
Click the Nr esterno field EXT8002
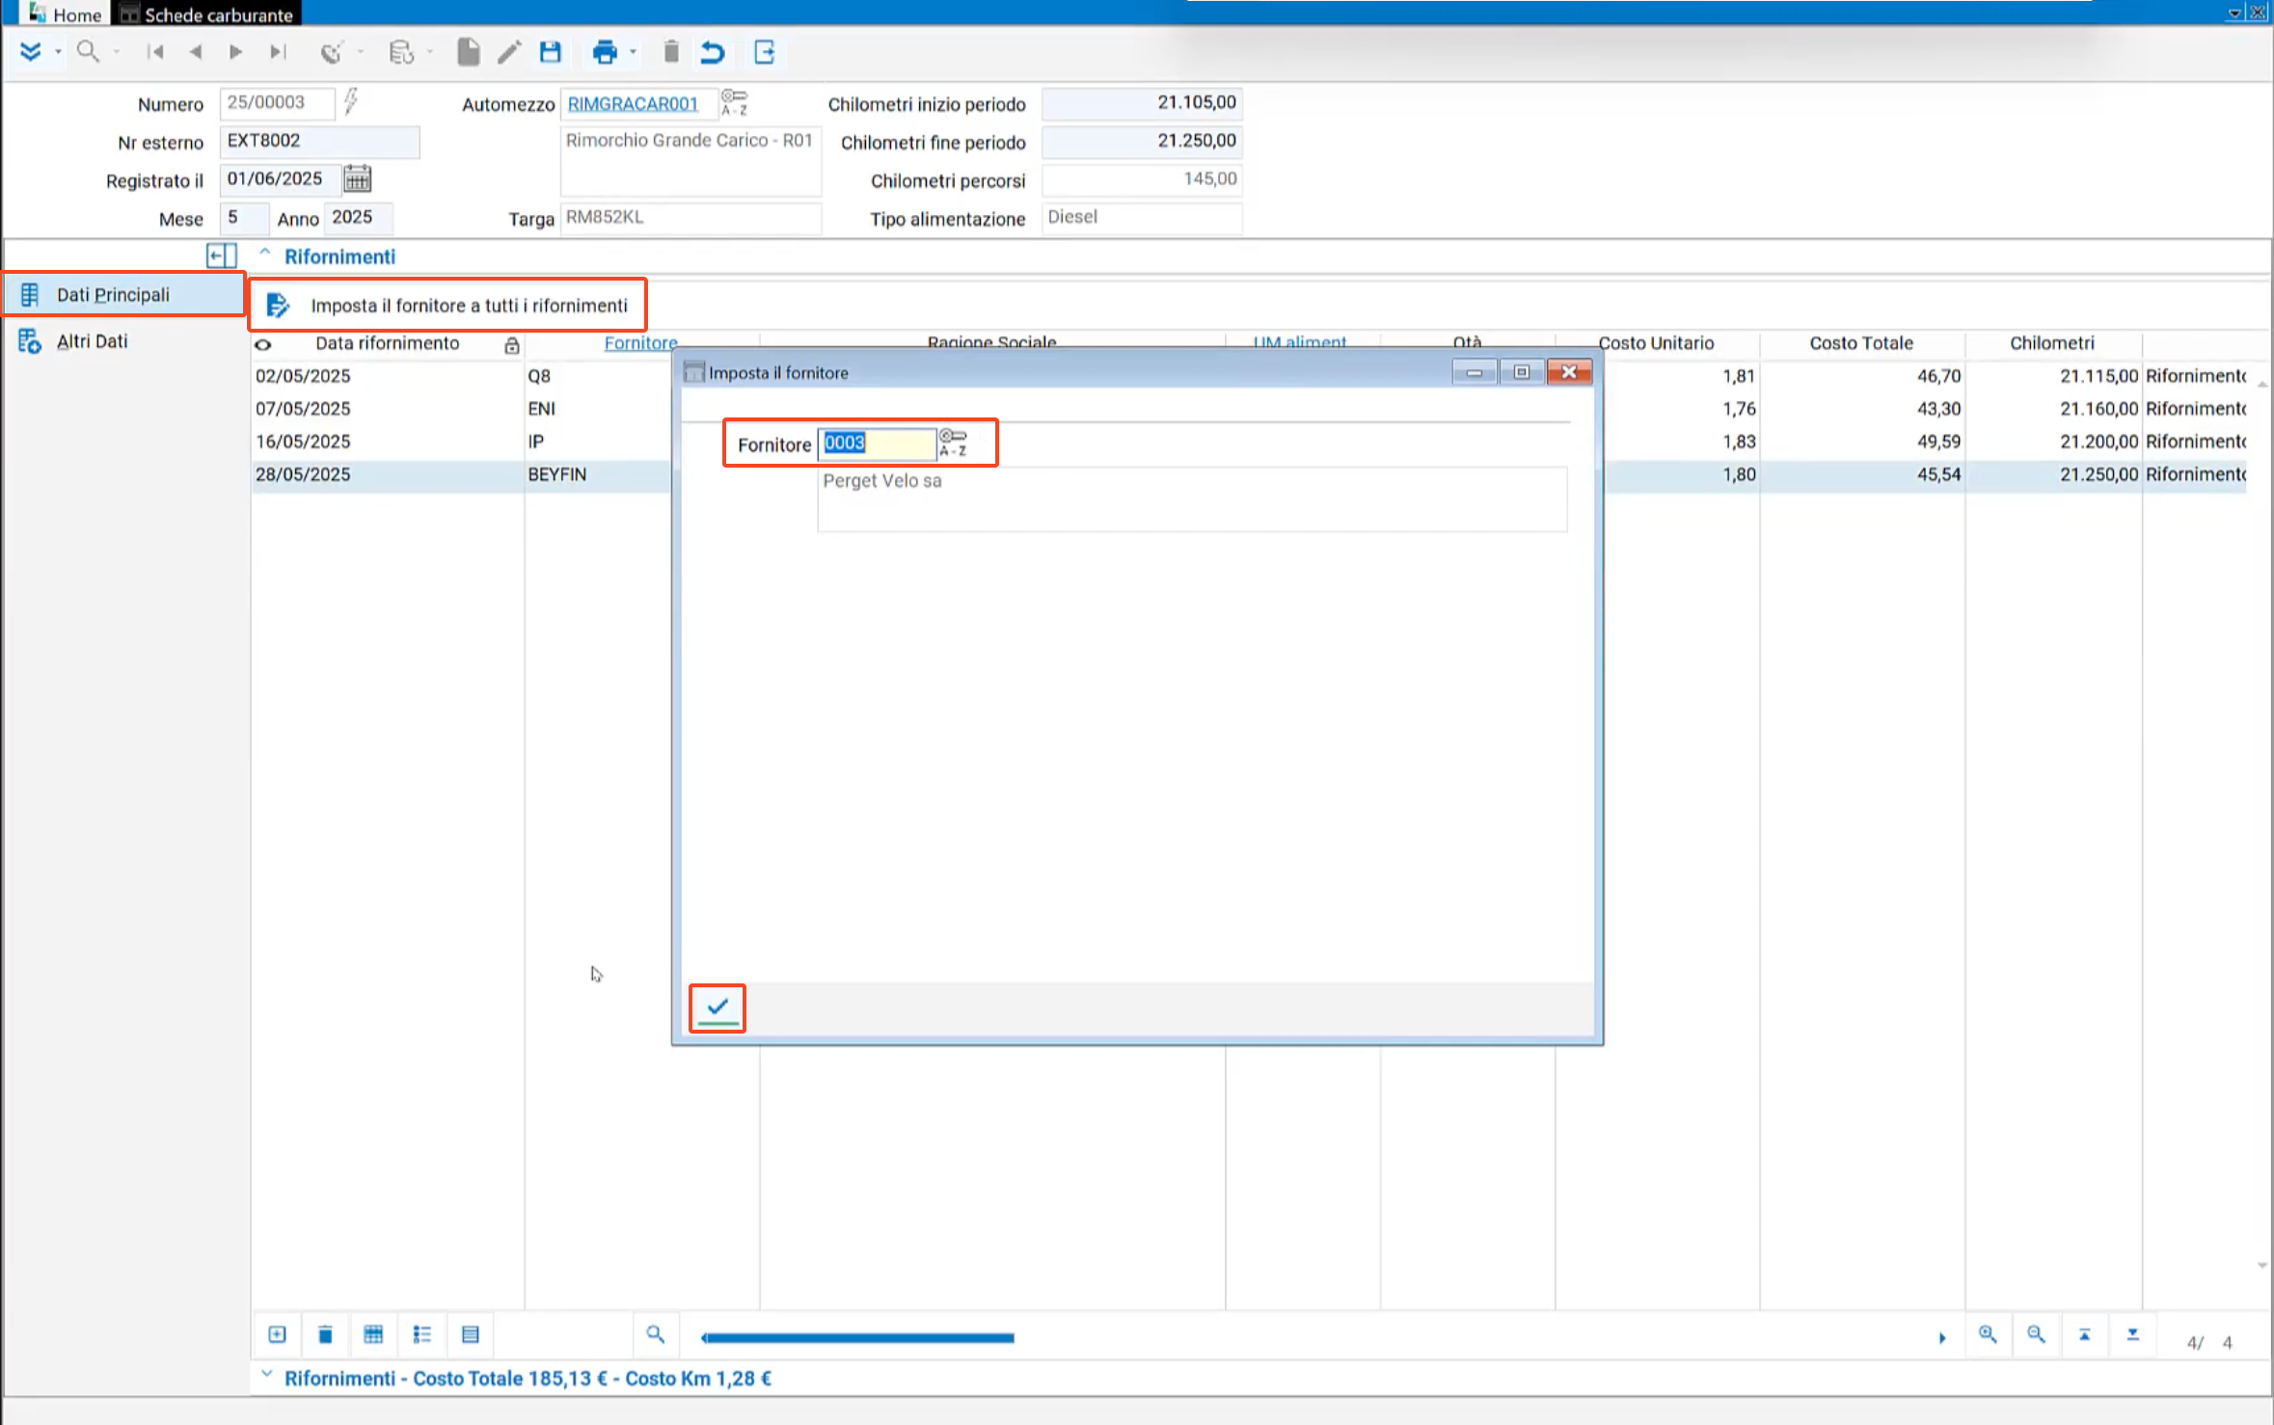pyautogui.click(x=319, y=141)
